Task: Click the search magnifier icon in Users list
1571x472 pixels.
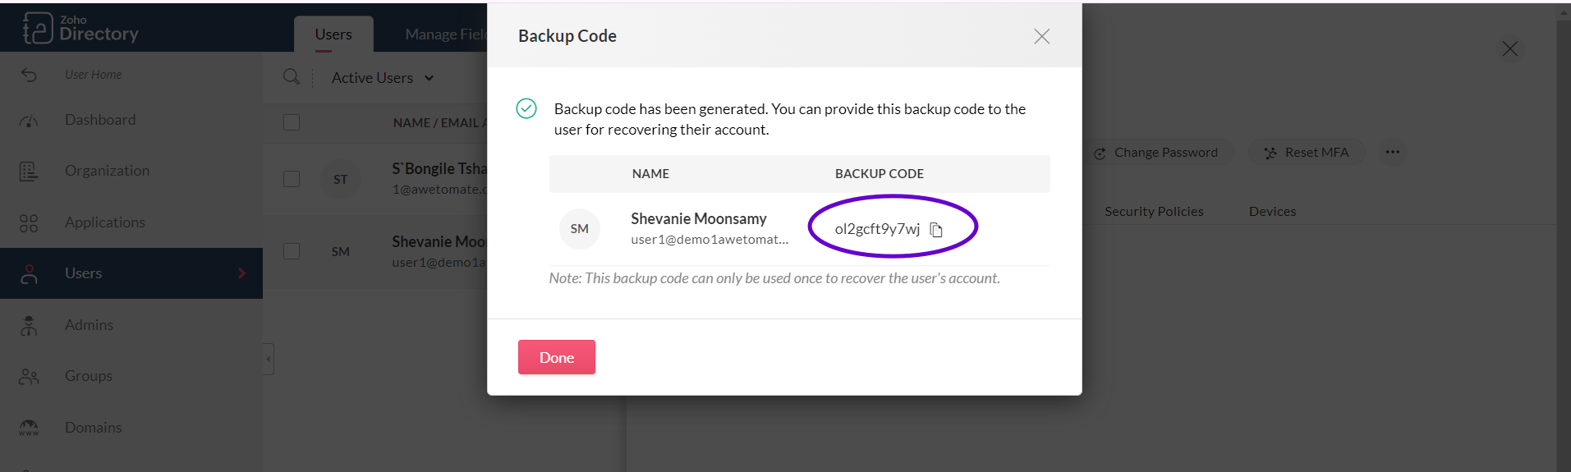Action: pos(291,77)
